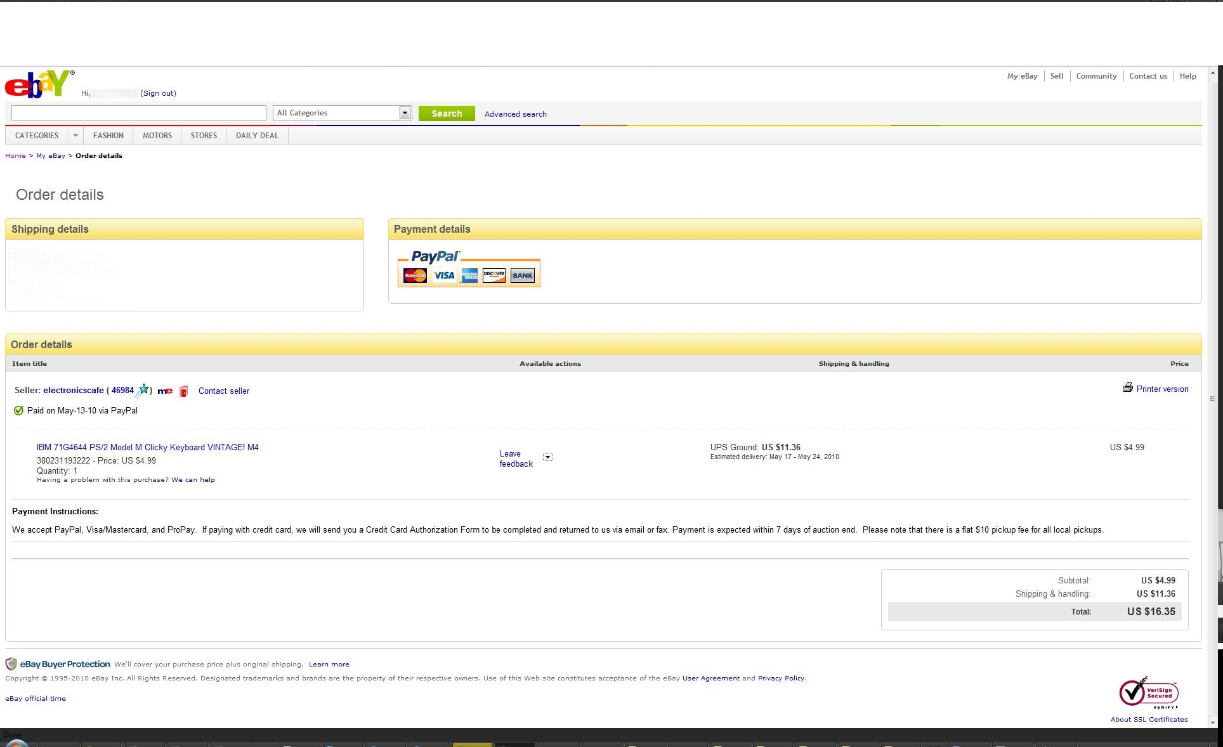The image size is (1223, 747).
Task: Open seller's About Me page icon
Action: pyautogui.click(x=165, y=391)
